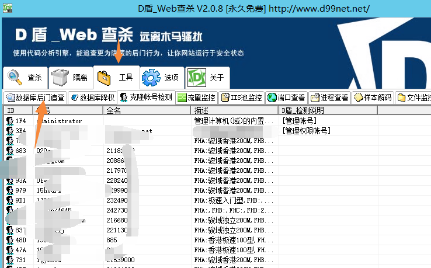Click the D盾 app icon in title bar
Screen dimensions: 431x268
[8, 8]
